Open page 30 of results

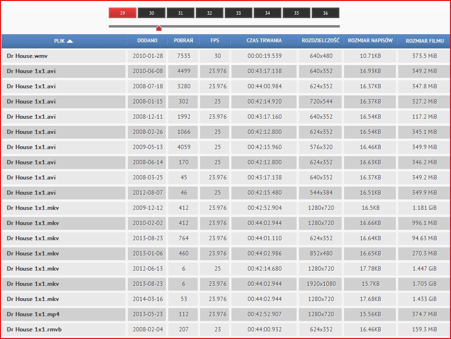(x=152, y=13)
